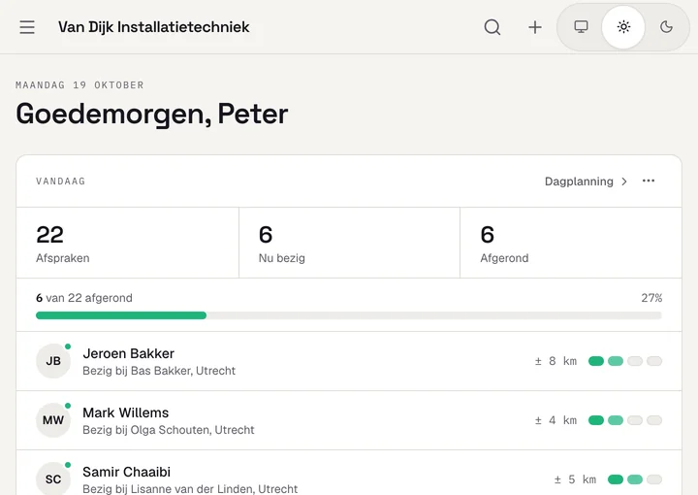The height and width of the screenshot is (495, 698).
Task: Click the 'Goedemorgen, Peter' heading
Action: click(x=152, y=115)
